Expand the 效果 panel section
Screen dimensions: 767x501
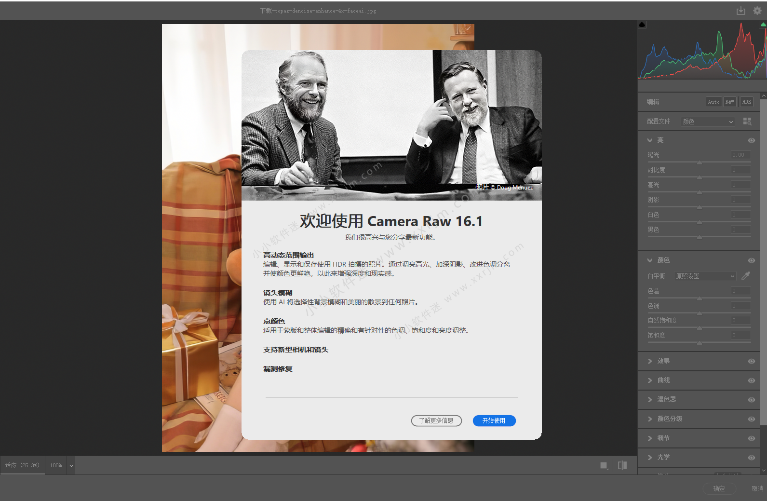pyautogui.click(x=663, y=361)
